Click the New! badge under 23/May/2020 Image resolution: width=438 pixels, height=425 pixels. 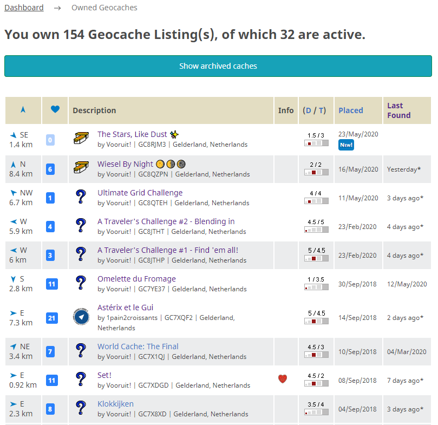346,145
